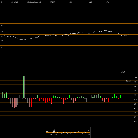The width and height of the screenshot is (138, 138).
Task: Click the 'IFF' ticker text
Action: tap(91, 2)
